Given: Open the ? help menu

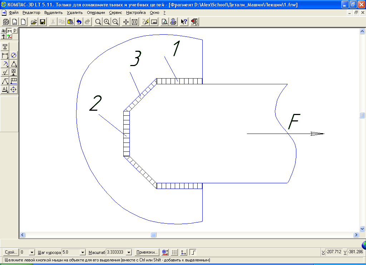Looking at the screenshot, I should tap(164, 12).
